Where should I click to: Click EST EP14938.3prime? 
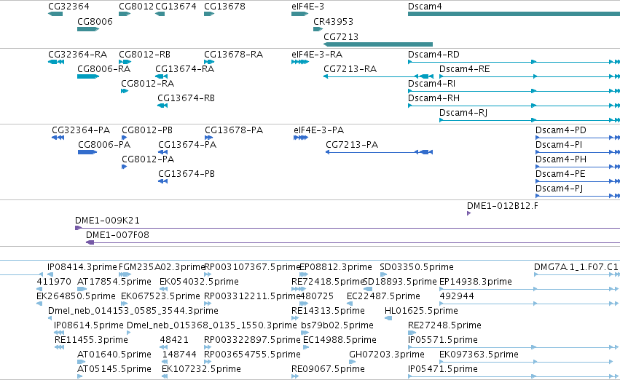click(476, 282)
